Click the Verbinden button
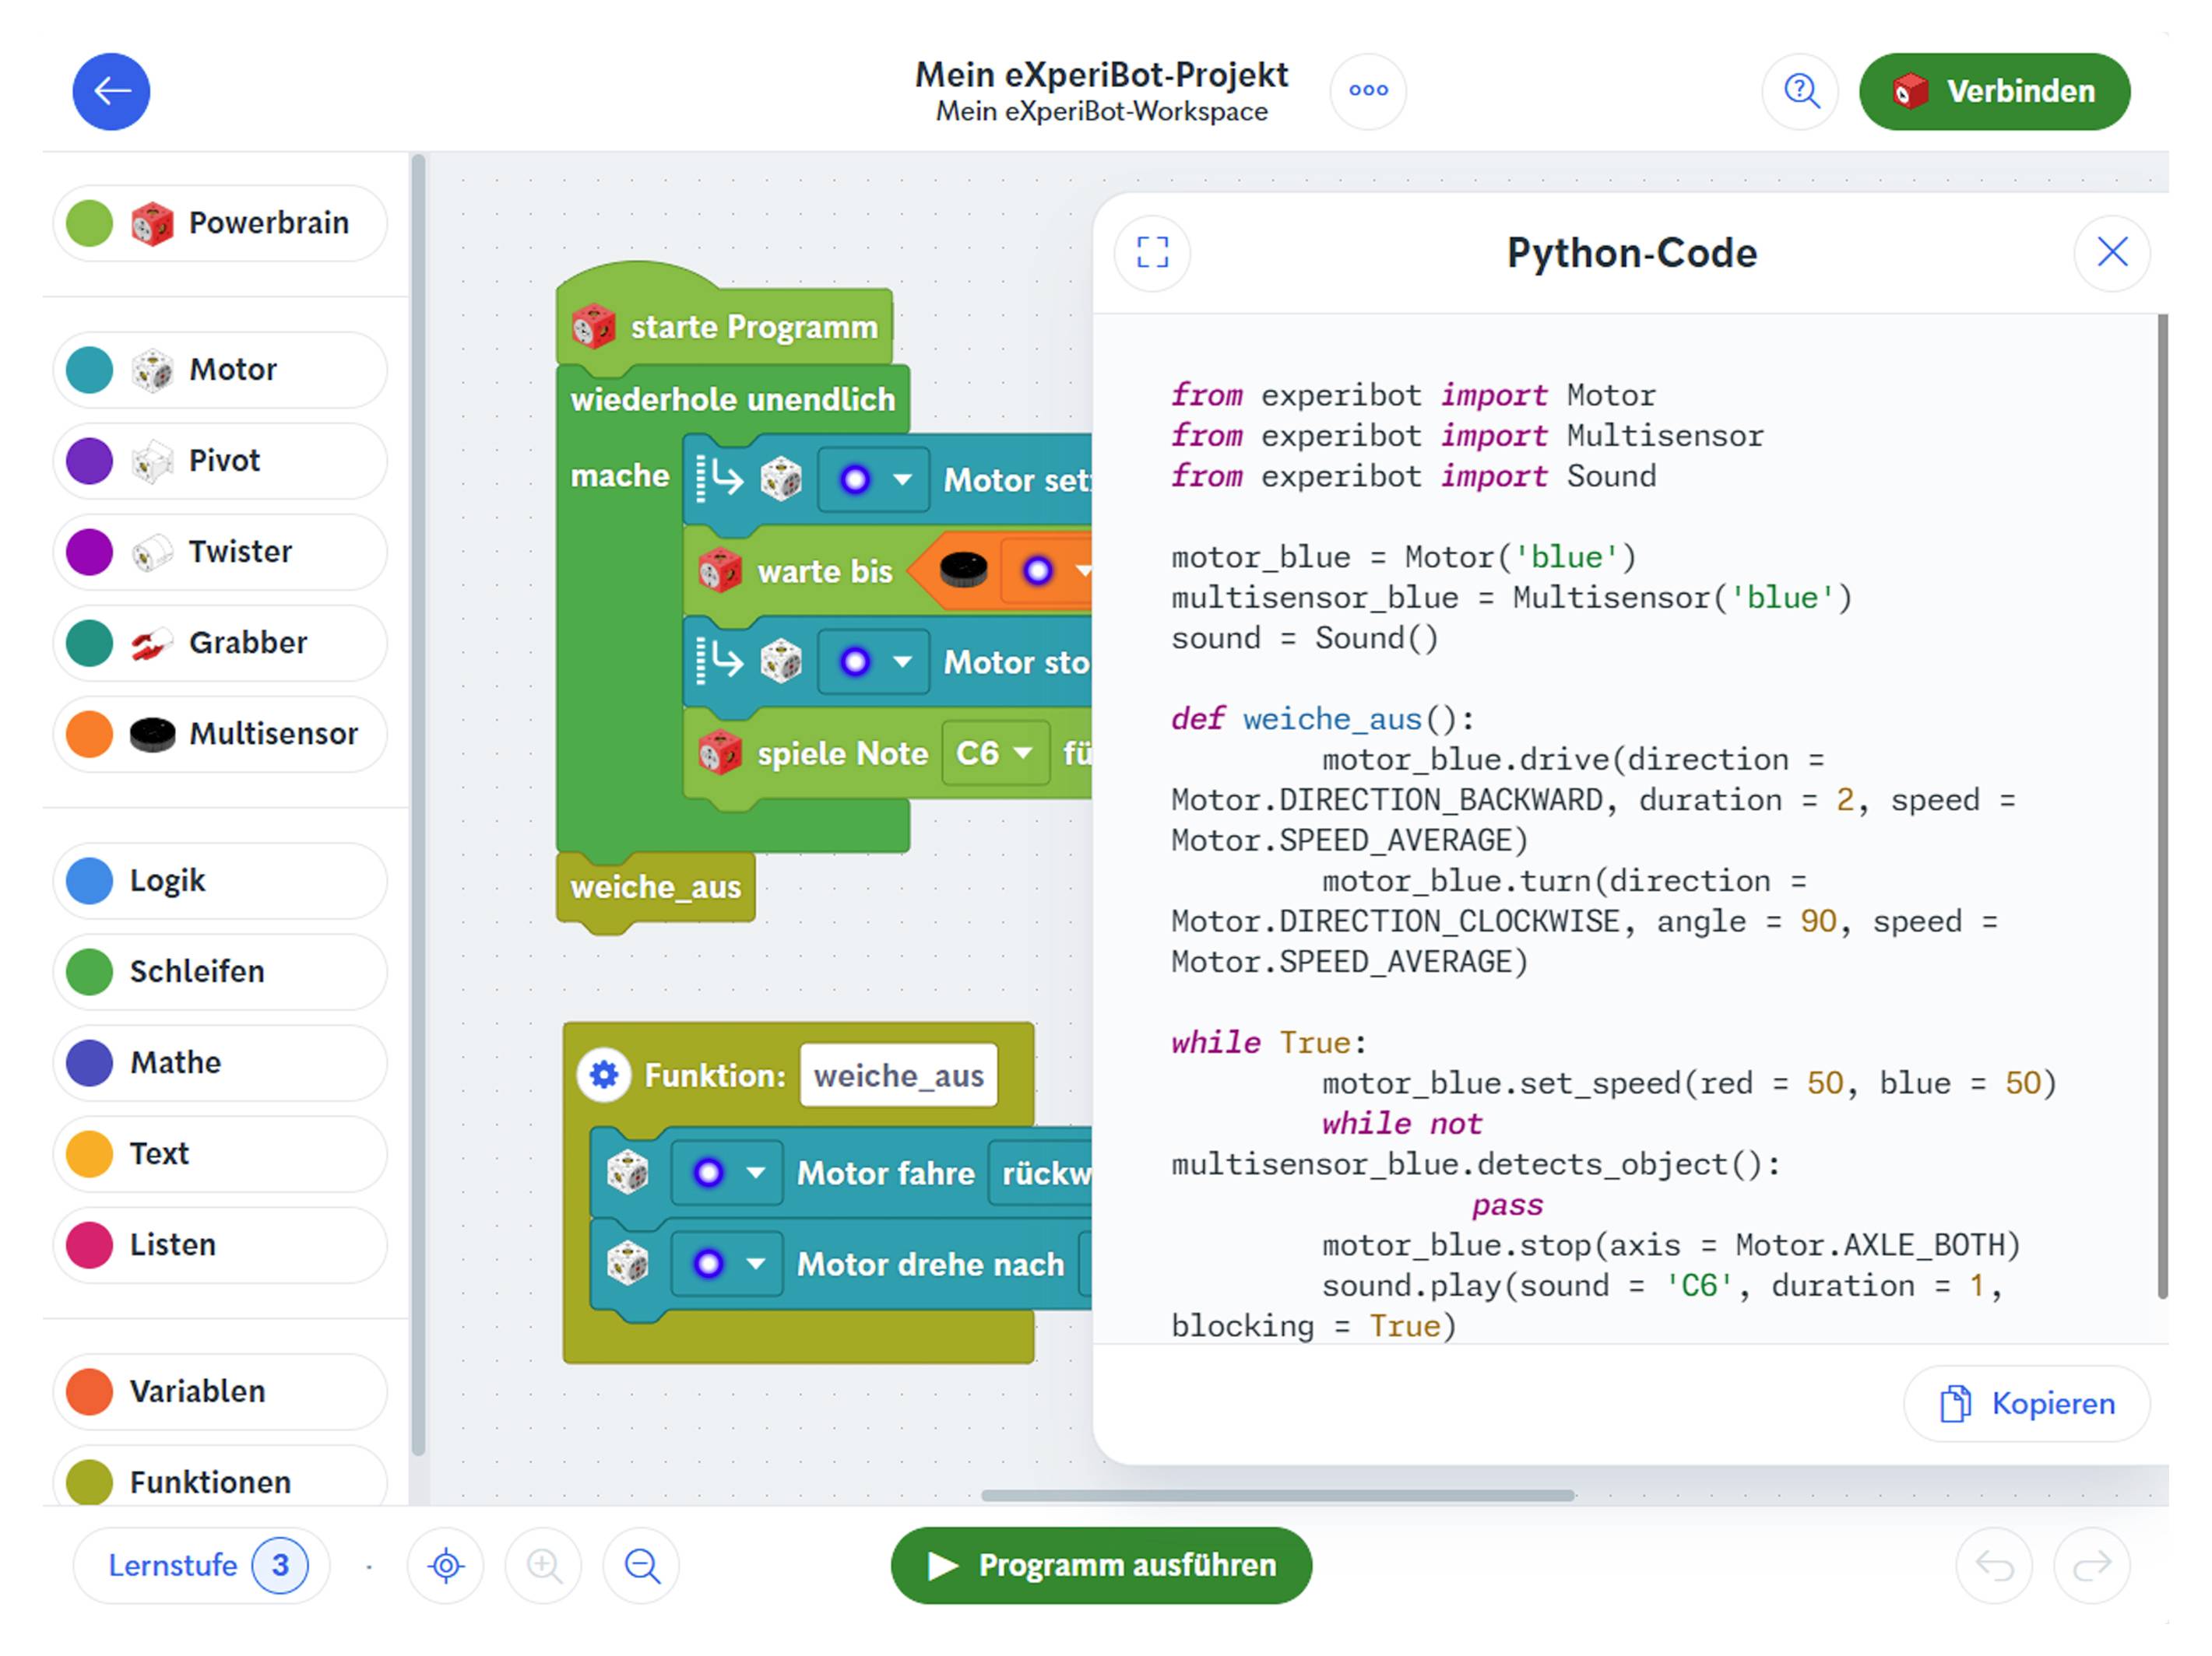The height and width of the screenshot is (1656, 2212). [x=1994, y=91]
